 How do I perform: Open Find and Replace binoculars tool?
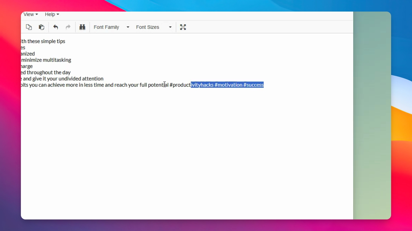coord(82,27)
